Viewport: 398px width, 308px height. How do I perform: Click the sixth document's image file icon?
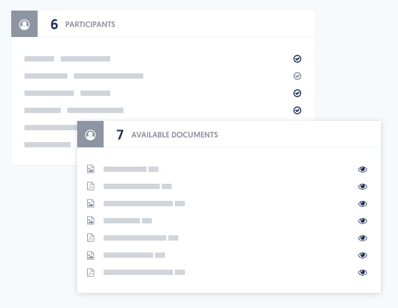click(x=91, y=255)
